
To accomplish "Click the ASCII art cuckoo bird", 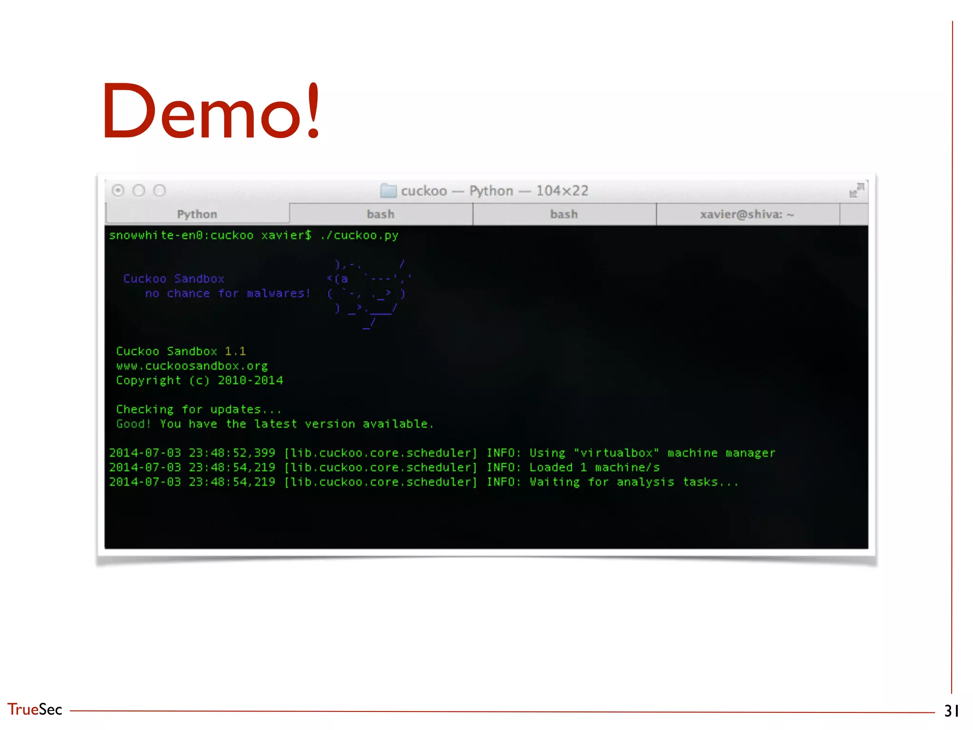I will click(368, 293).
